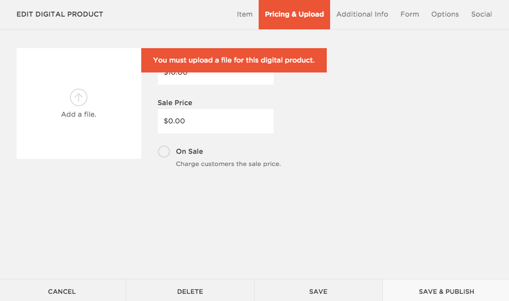Image resolution: width=509 pixels, height=301 pixels.
Task: Delete the digital product
Action: pyautogui.click(x=190, y=292)
